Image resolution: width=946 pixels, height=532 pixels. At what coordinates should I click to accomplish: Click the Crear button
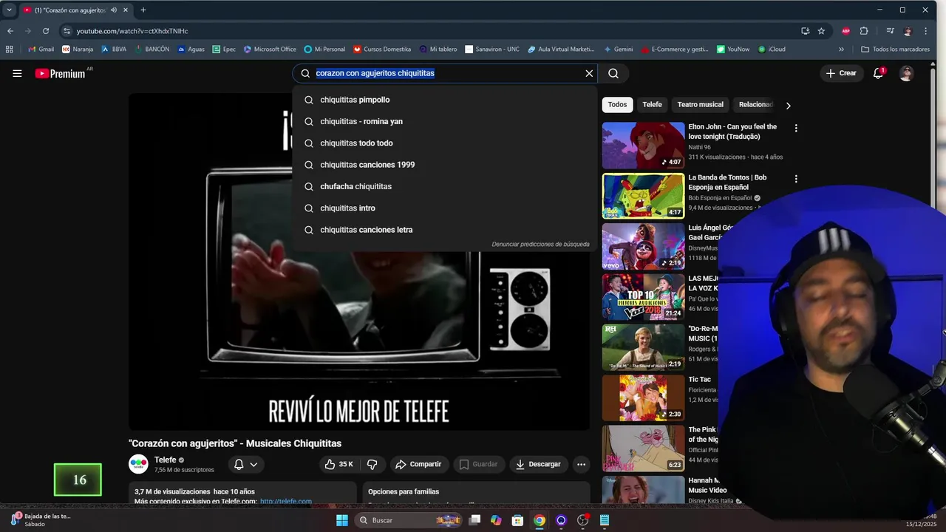tap(841, 73)
